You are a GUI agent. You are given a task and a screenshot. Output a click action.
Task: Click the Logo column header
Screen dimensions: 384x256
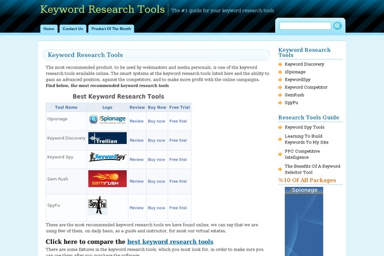108,108
